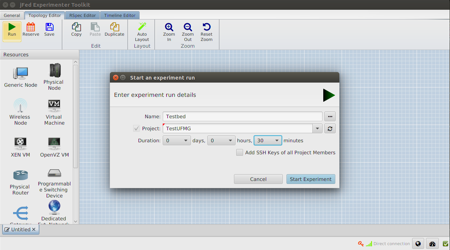The height and width of the screenshot is (250, 450).
Task: Select the Physical Node resource
Action: pyautogui.click(x=54, y=77)
